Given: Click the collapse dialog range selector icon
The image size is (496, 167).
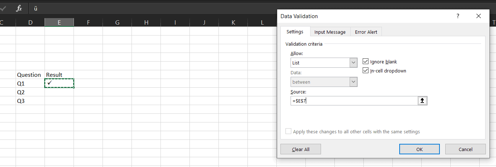Looking at the screenshot, I should [x=422, y=101].
